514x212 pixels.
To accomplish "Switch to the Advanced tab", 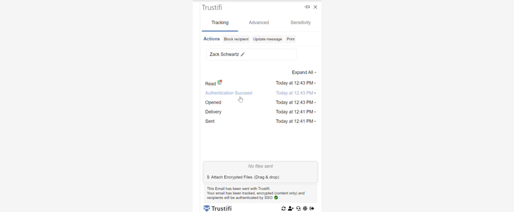I will [x=259, y=23].
